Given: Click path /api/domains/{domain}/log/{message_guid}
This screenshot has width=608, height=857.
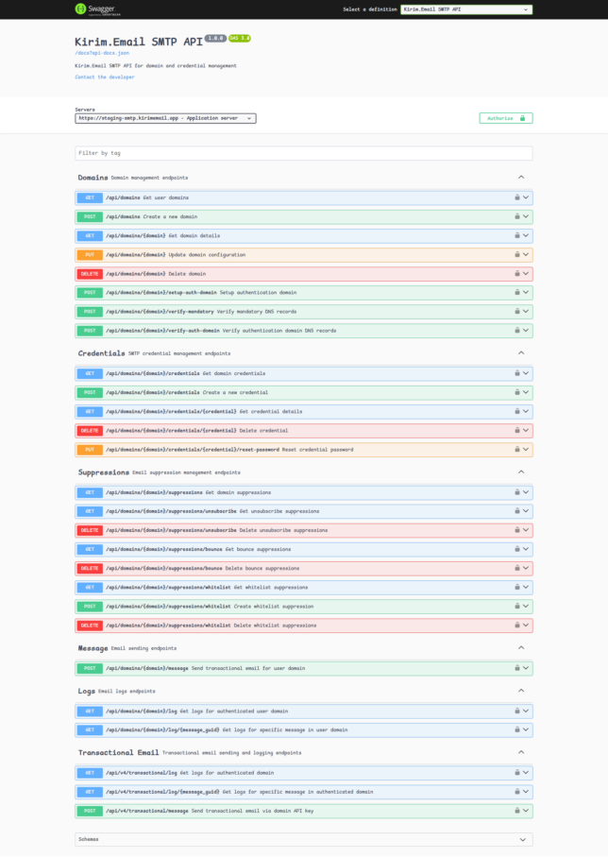Looking at the screenshot, I should pos(162,729).
